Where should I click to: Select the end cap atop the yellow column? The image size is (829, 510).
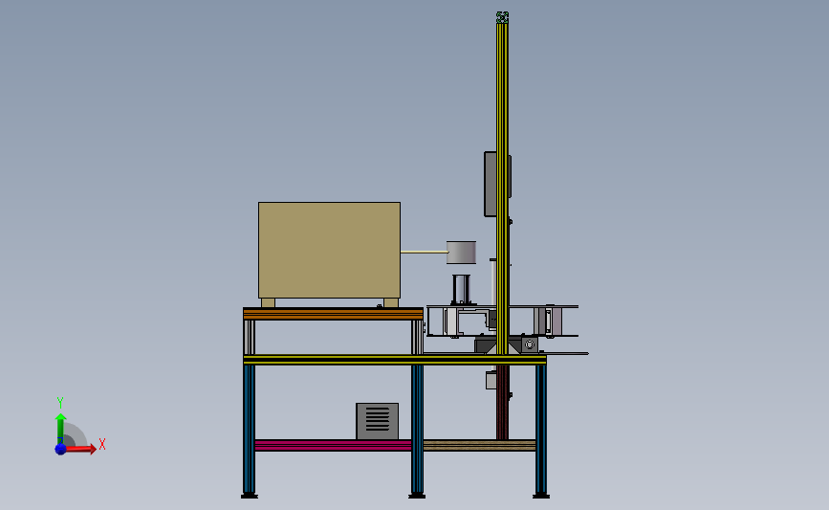coord(502,17)
